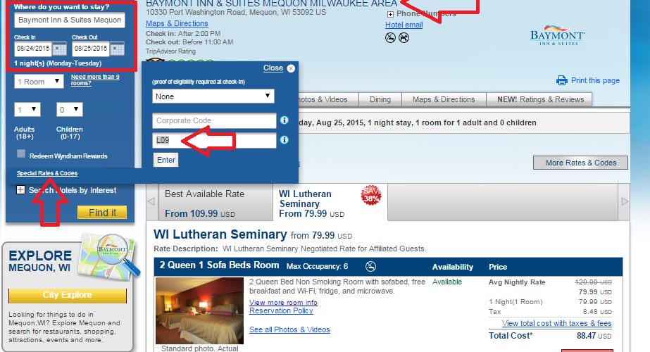The image size is (650, 352).
Task: Open the Children count dropdown
Action: click(x=70, y=109)
